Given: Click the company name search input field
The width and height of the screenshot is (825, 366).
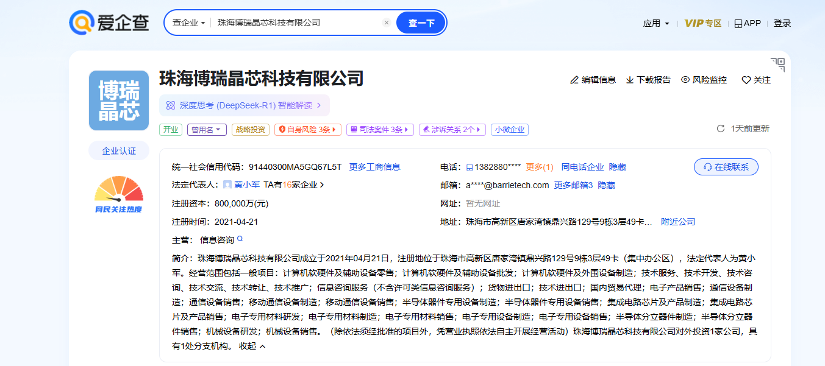Looking at the screenshot, I should 296,23.
